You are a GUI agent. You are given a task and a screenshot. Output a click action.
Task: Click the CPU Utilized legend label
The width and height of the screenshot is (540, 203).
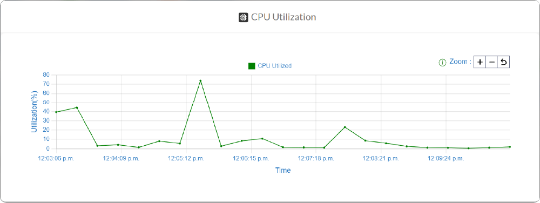pos(274,66)
